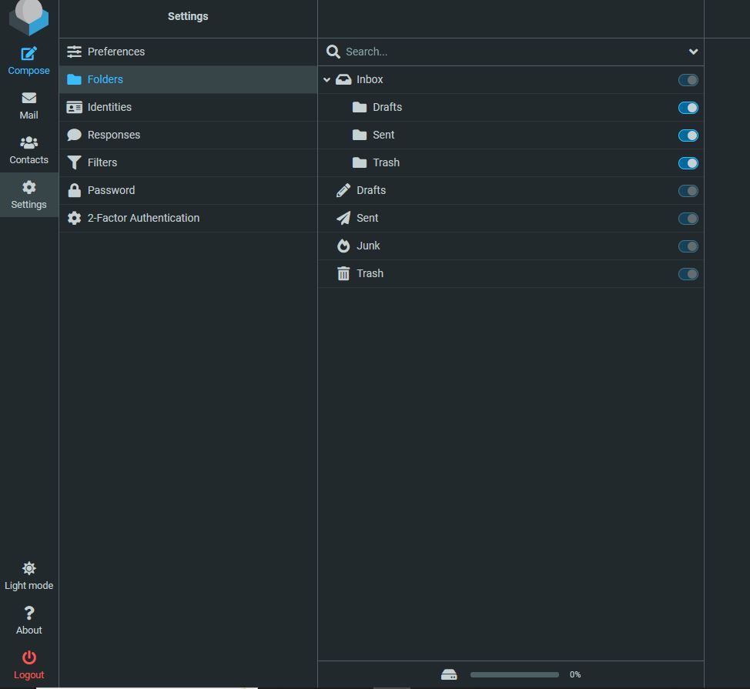Click the Trash folder trash-can icon
750x689 pixels.
tap(343, 273)
